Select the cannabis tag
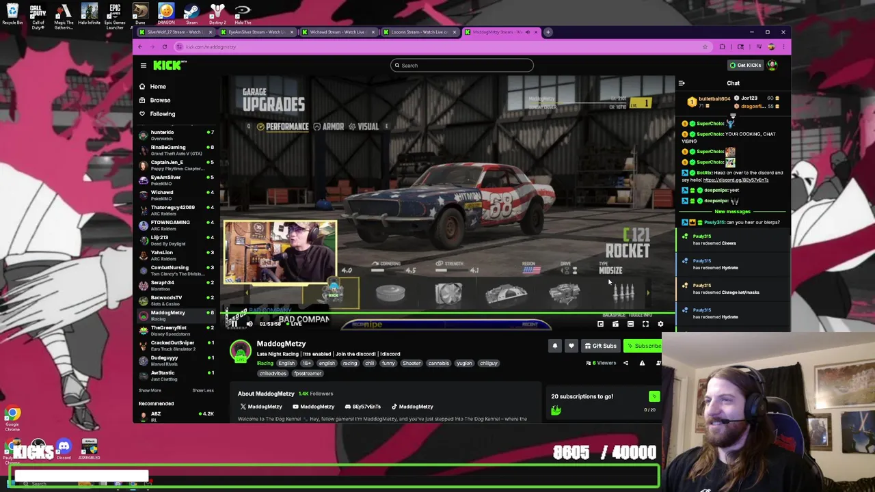This screenshot has width=875, height=492. coord(438,364)
